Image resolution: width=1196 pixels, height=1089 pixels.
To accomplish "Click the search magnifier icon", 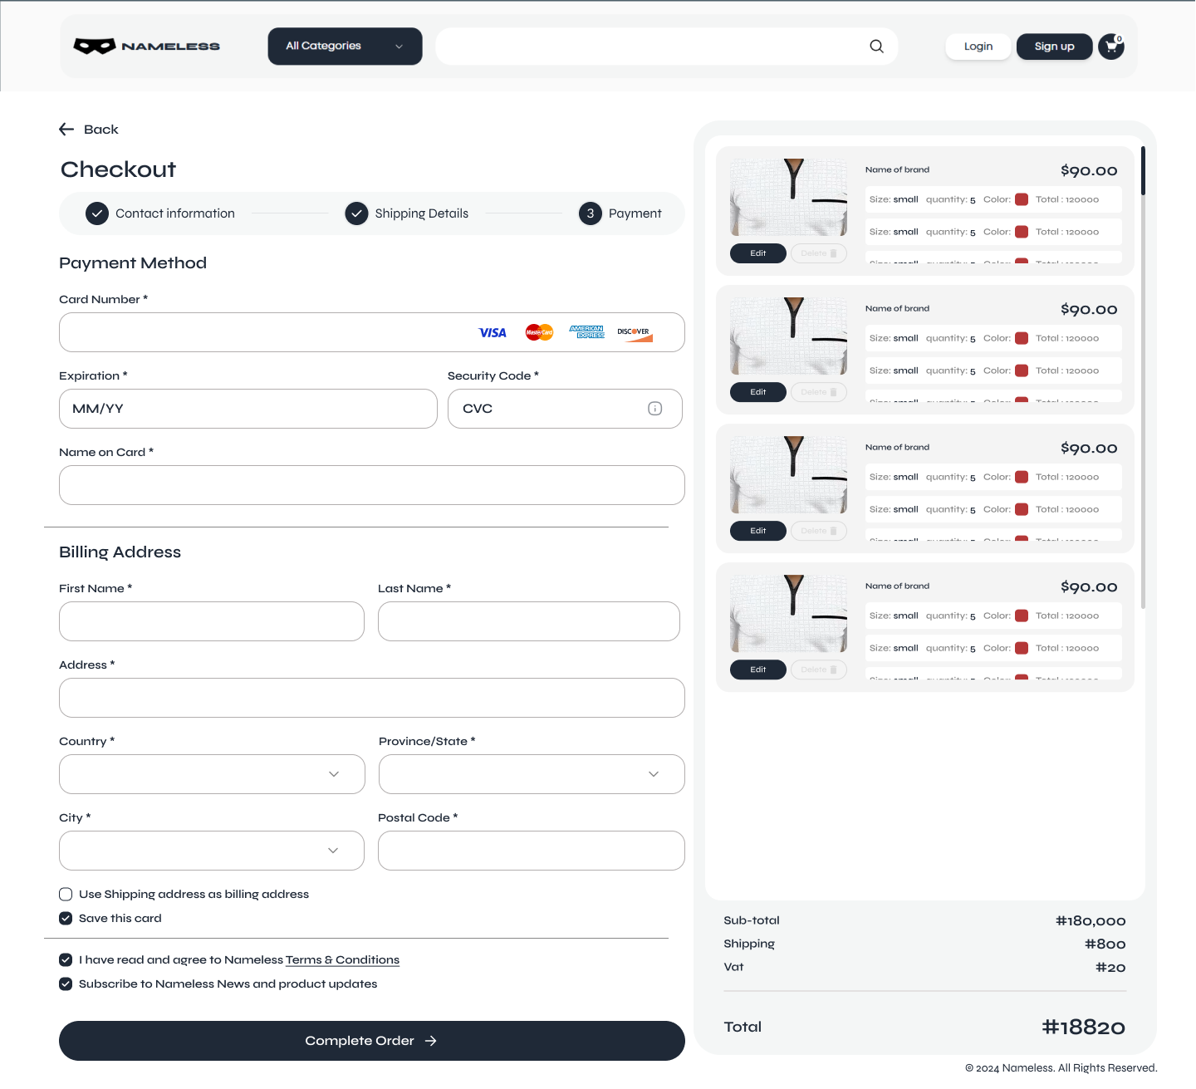I will pos(876,47).
